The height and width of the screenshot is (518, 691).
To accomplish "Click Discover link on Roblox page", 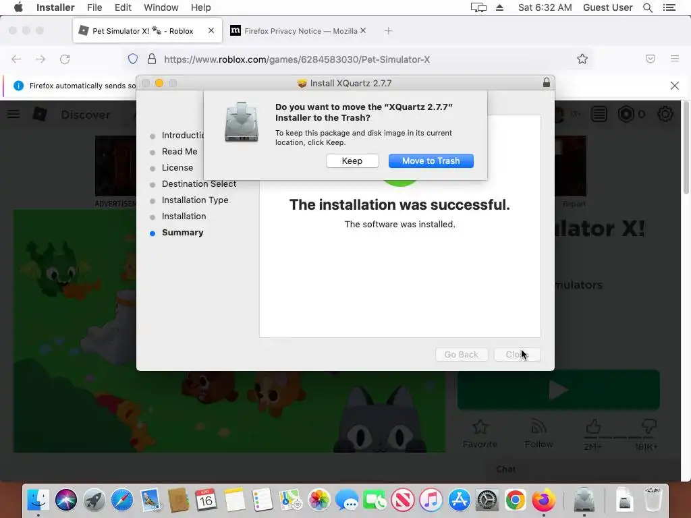I will pos(86,115).
